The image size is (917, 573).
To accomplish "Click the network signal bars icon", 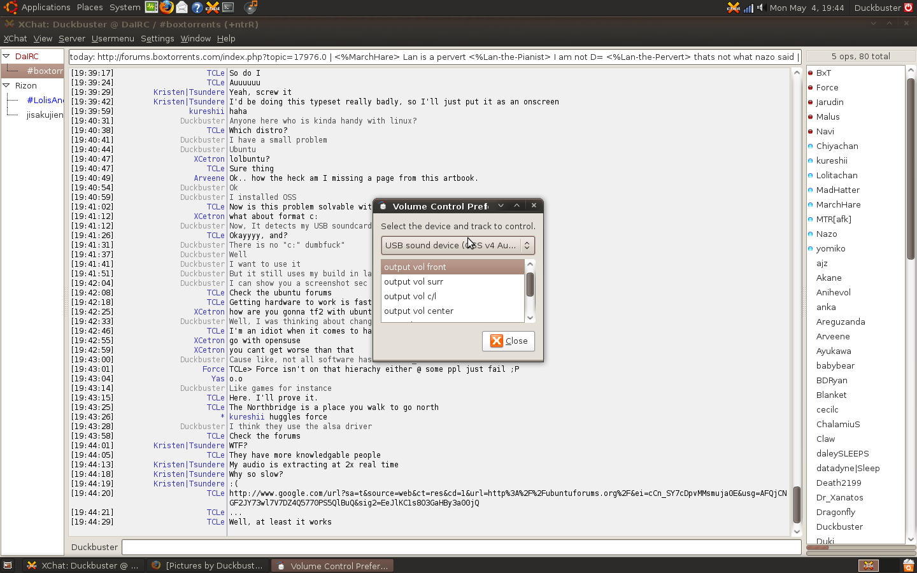I will pyautogui.click(x=748, y=8).
